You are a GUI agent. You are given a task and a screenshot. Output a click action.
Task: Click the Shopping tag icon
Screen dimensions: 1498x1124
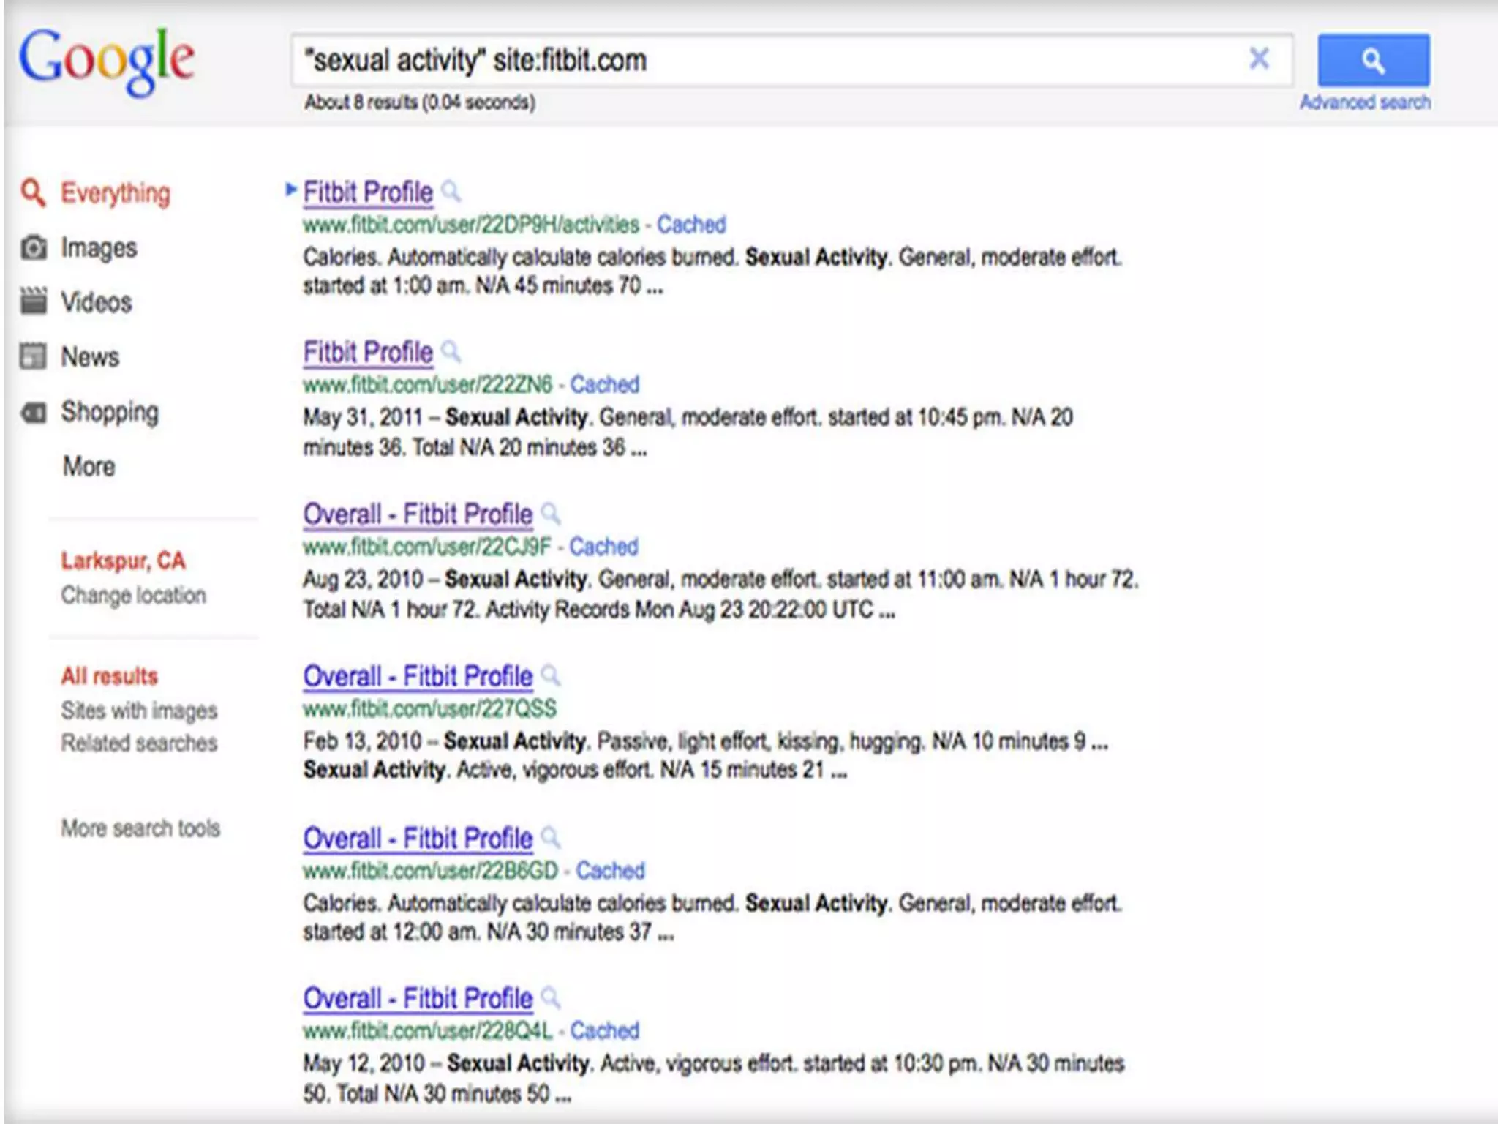(34, 412)
